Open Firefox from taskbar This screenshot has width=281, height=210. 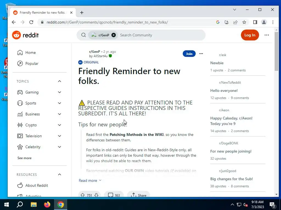click(x=47, y=205)
